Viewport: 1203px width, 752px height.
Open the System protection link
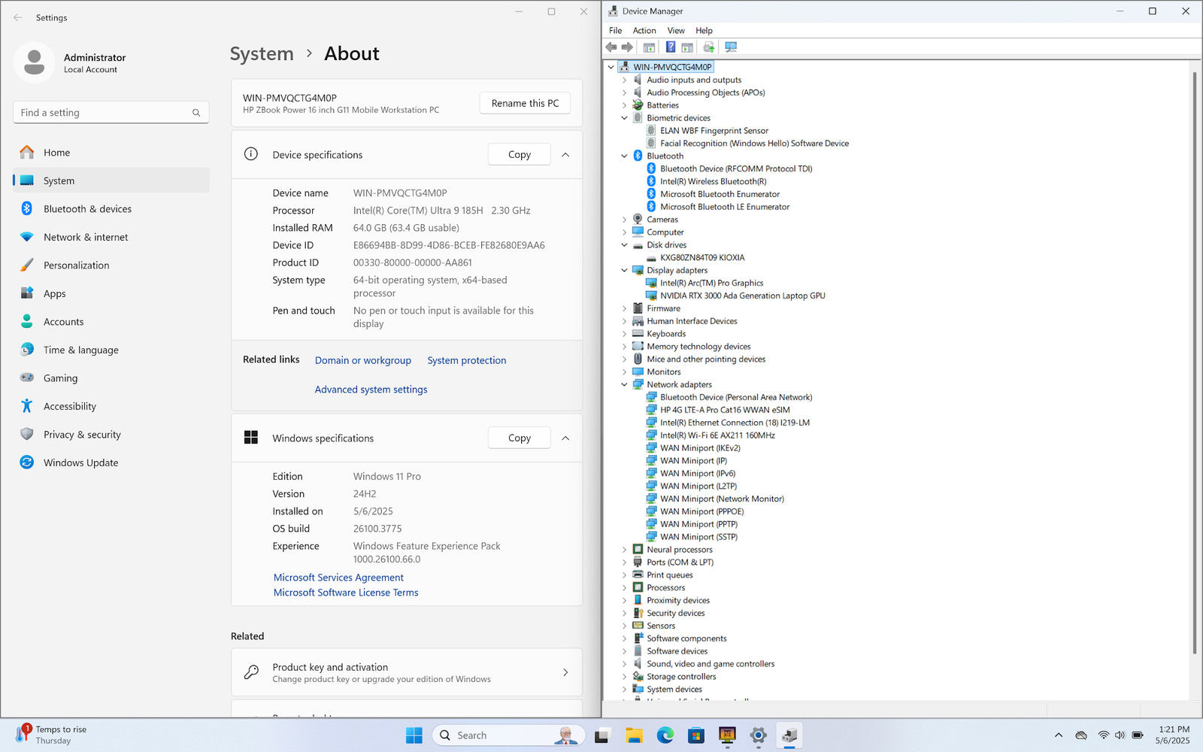[467, 360]
